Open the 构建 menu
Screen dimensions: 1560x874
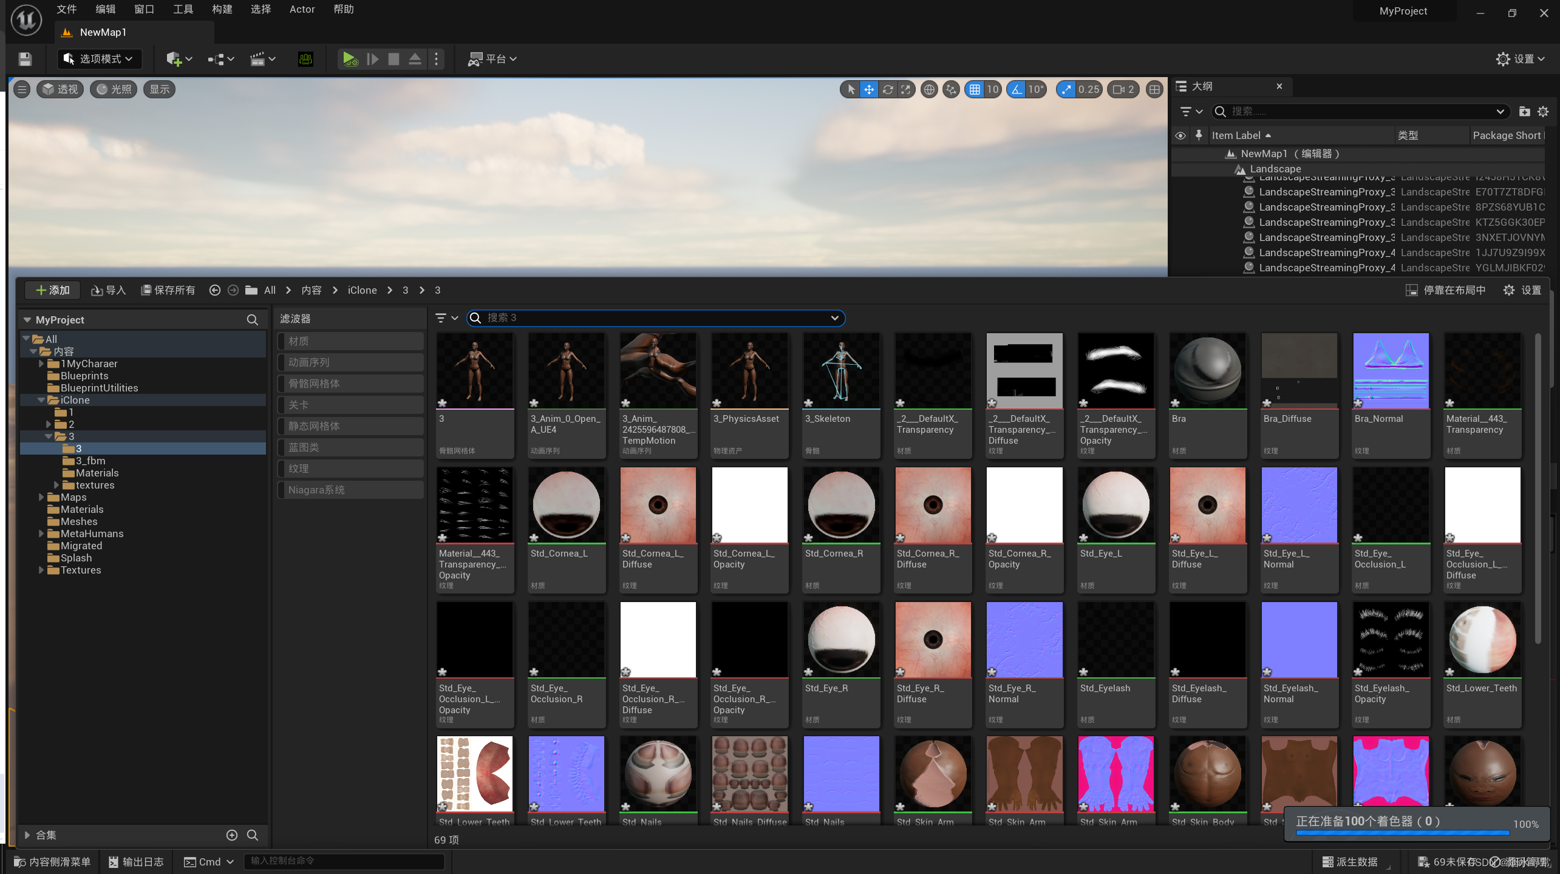coord(222,9)
